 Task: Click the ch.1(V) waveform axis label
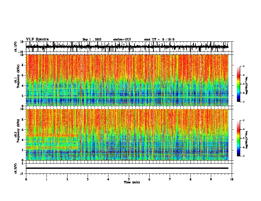click(x=16, y=47)
